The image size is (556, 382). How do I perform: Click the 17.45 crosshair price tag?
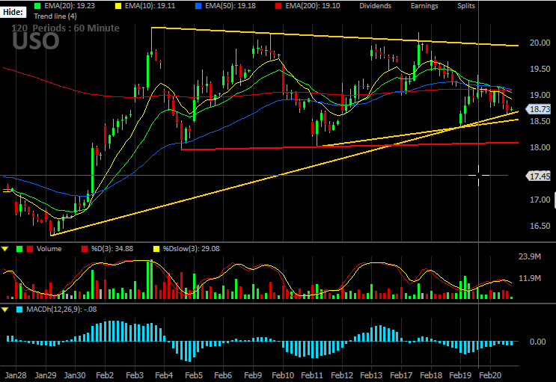click(x=539, y=176)
